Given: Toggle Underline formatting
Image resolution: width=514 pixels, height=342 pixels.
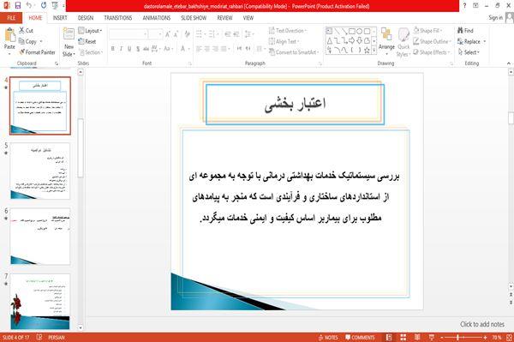Looking at the screenshot, I should (x=129, y=49).
